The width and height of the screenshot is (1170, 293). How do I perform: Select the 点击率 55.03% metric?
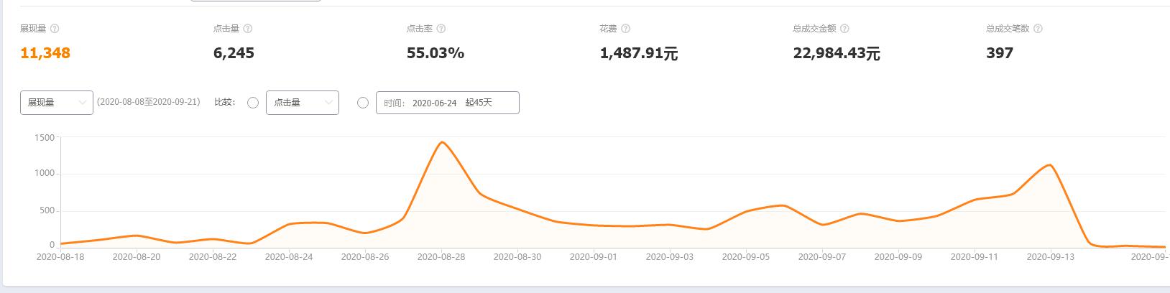click(x=436, y=53)
